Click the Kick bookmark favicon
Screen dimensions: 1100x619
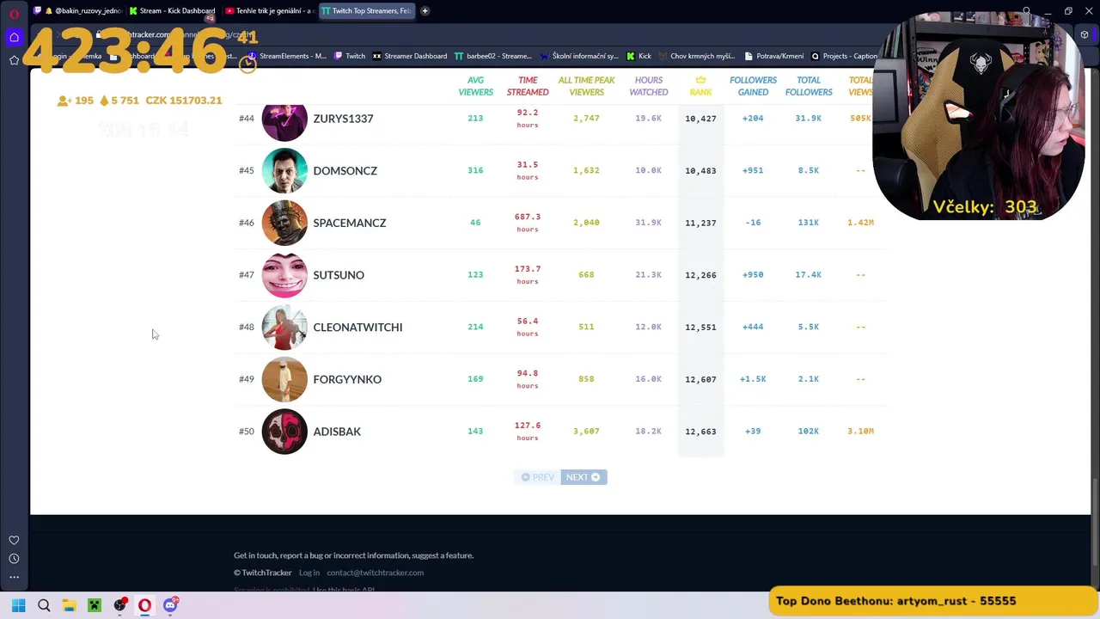[x=631, y=56]
